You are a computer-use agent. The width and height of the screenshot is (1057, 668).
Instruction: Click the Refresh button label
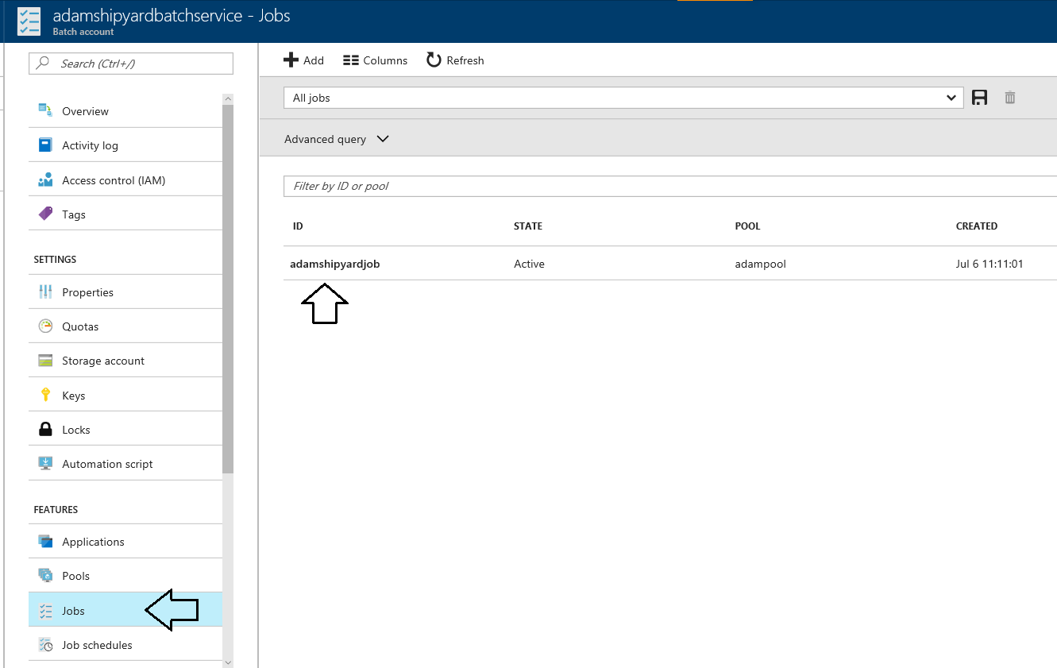pos(465,60)
